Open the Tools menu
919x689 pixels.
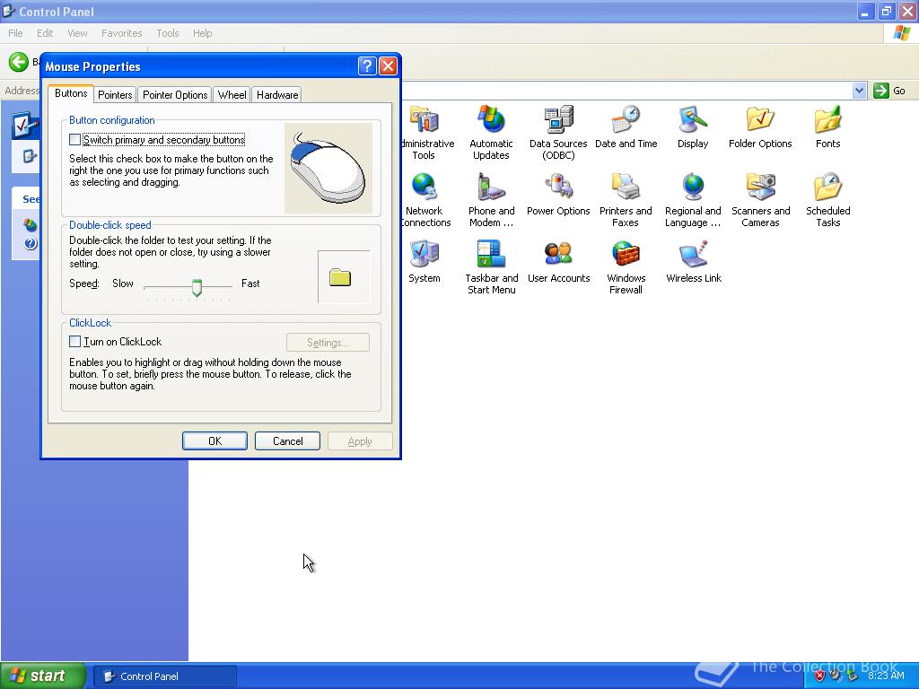(x=167, y=33)
